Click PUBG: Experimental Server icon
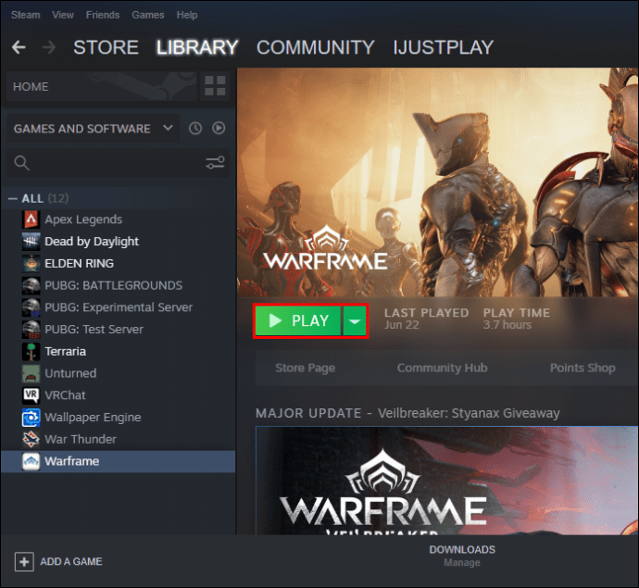 click(31, 307)
